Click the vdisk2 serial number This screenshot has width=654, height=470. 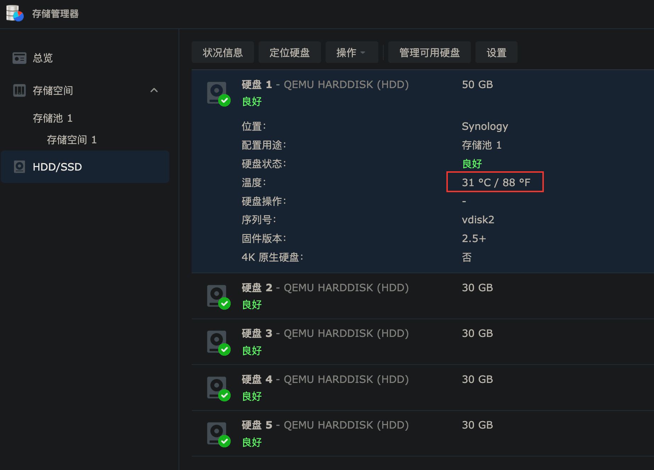tap(478, 220)
